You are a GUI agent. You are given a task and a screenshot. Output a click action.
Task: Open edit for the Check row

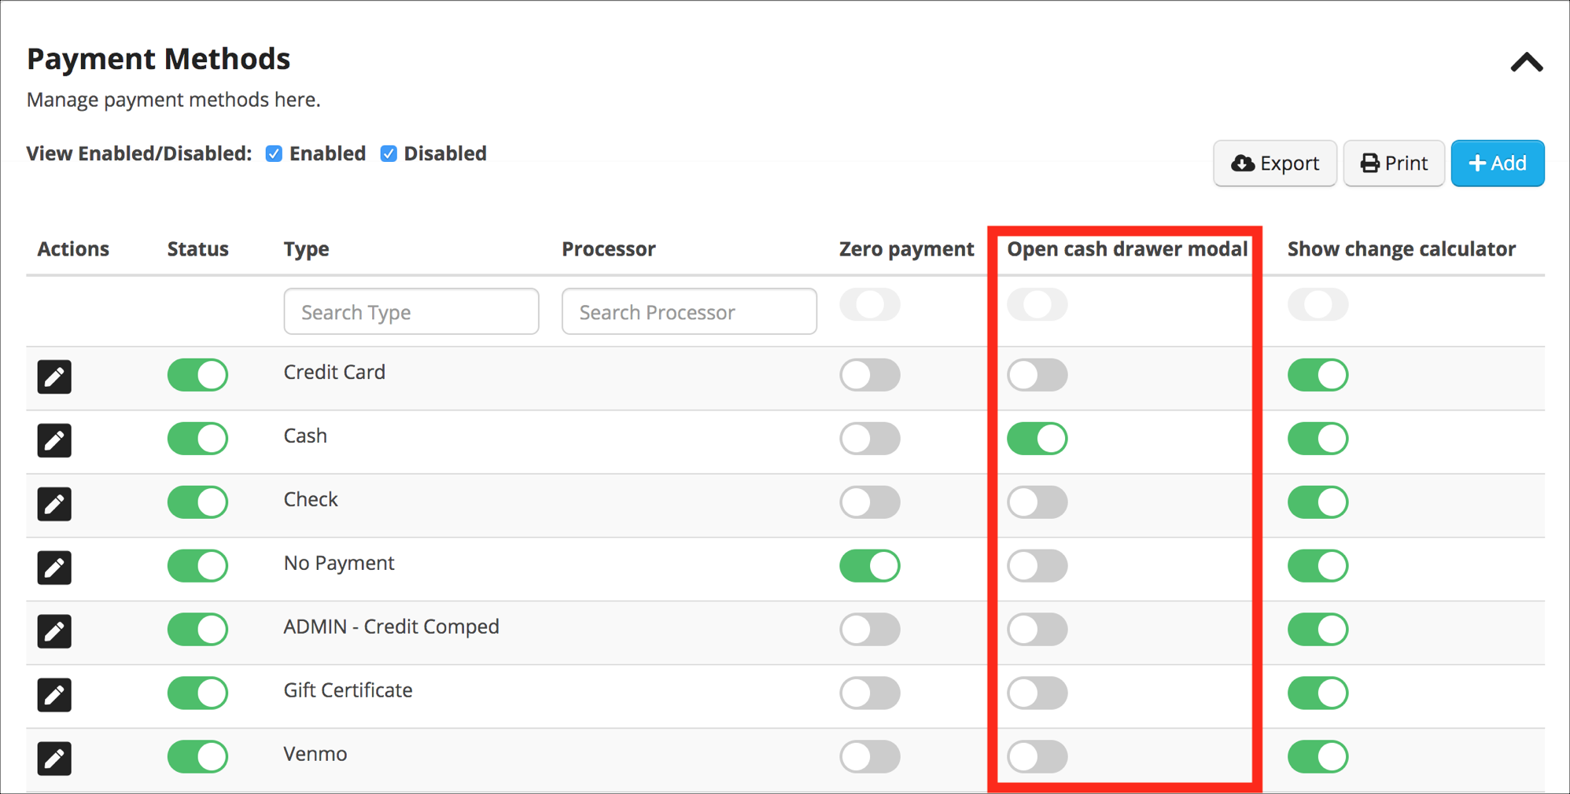(x=54, y=504)
